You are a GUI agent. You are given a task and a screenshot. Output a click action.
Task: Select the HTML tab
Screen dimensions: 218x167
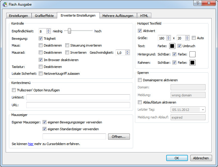[x=144, y=16]
